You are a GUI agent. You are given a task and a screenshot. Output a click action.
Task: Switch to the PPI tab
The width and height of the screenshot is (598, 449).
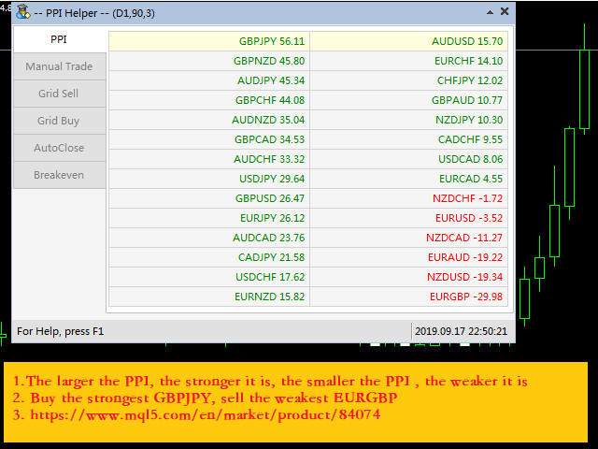click(60, 39)
